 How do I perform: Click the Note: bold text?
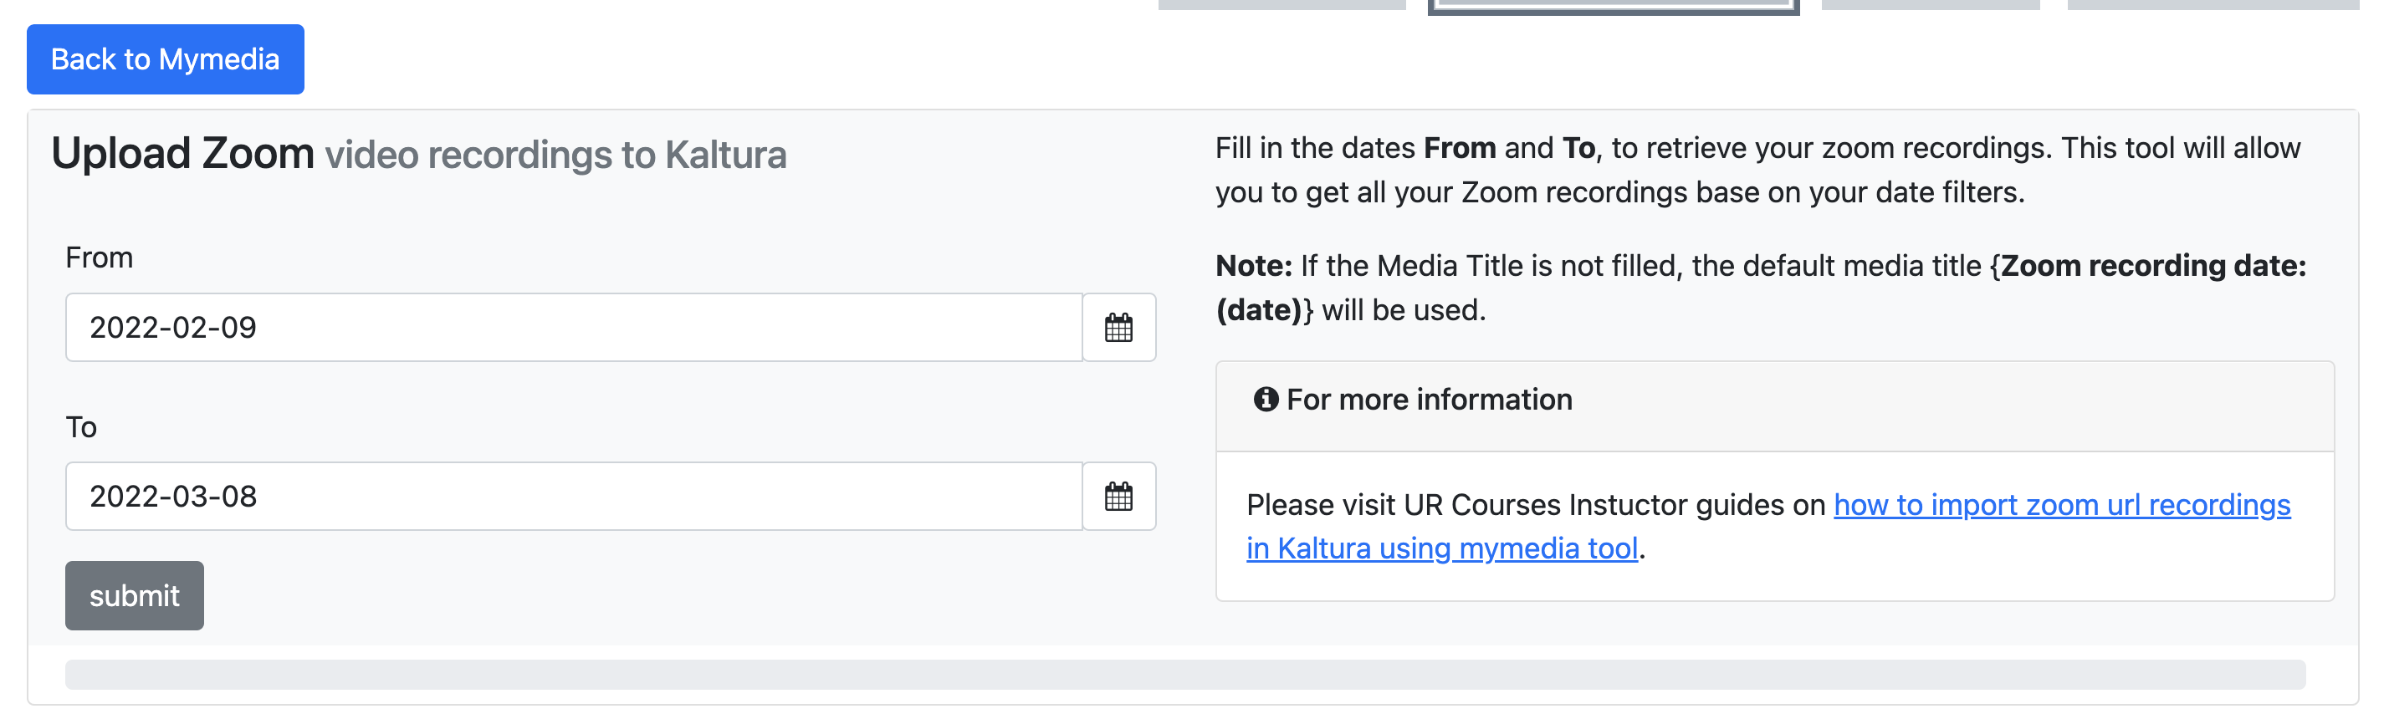pos(1253,266)
